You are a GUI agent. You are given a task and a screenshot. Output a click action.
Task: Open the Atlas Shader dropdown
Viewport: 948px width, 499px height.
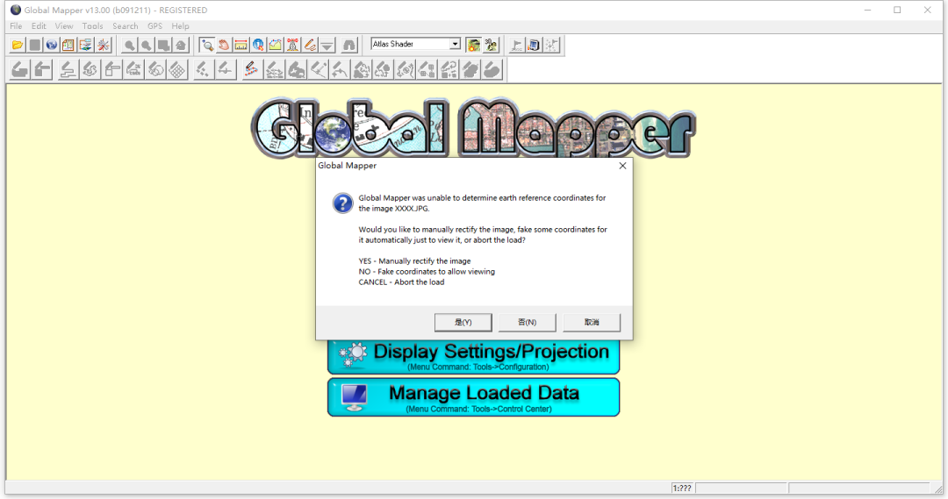[x=455, y=44]
